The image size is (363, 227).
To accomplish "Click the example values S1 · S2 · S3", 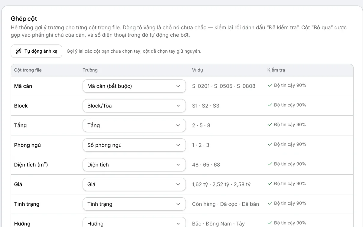I will [206, 106].
